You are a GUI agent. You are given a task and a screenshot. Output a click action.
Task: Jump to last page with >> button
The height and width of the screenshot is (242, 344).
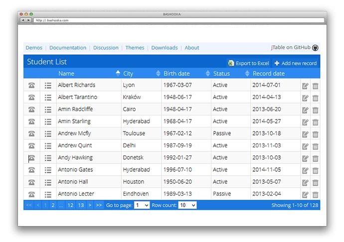99,205
